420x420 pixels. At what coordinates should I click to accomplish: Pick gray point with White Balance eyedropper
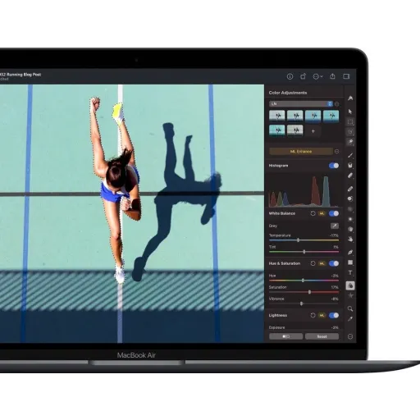pos(335,226)
